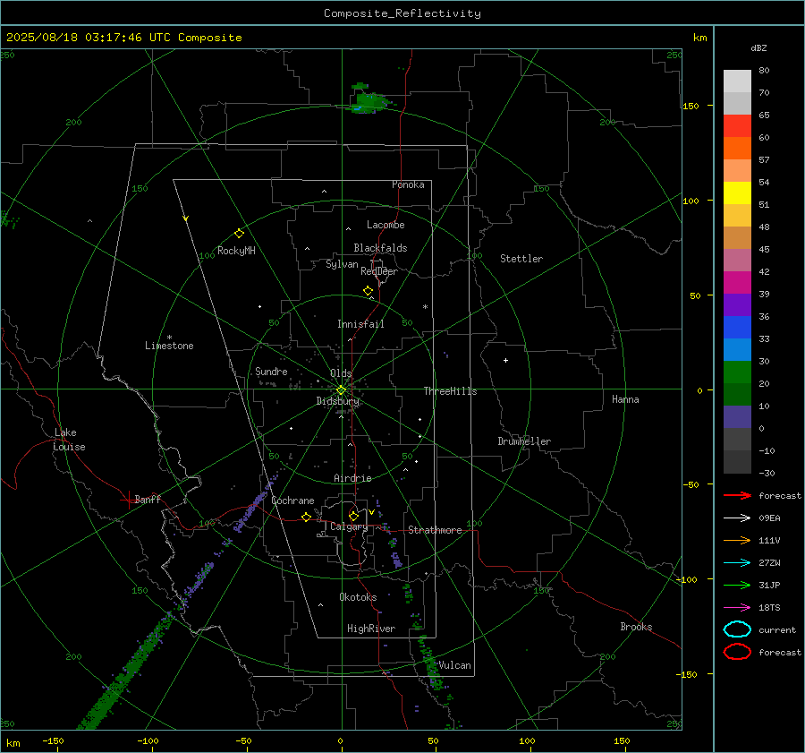Image resolution: width=805 pixels, height=753 pixels.
Task: Click the Okotoks town label
Action: (358, 597)
